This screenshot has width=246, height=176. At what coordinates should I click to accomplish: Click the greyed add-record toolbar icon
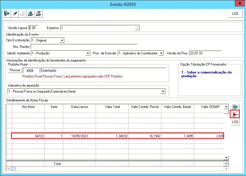[x=23, y=13]
